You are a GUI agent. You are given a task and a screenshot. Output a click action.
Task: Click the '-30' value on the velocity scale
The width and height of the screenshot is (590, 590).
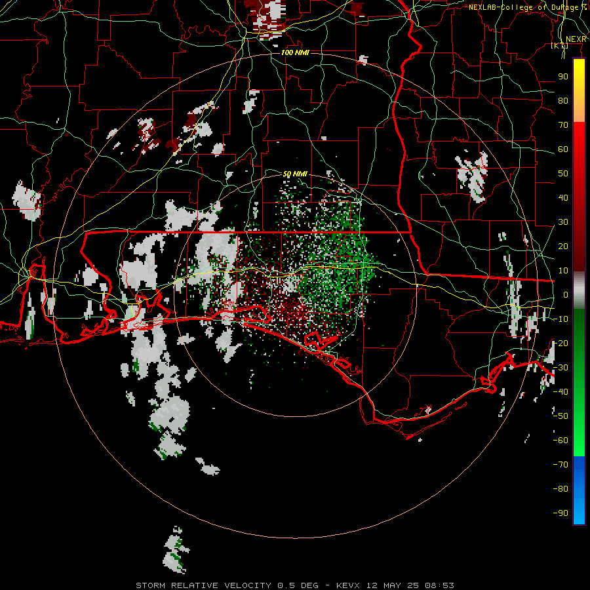click(560, 368)
